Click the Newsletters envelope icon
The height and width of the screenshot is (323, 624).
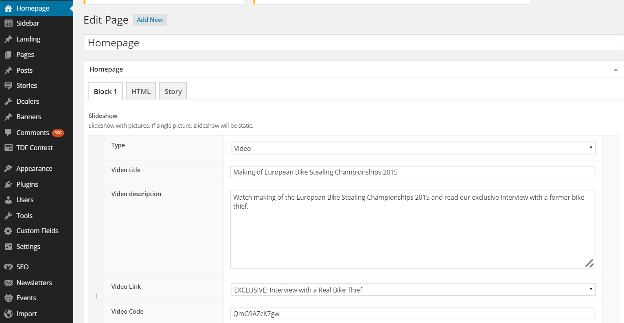pos(8,283)
